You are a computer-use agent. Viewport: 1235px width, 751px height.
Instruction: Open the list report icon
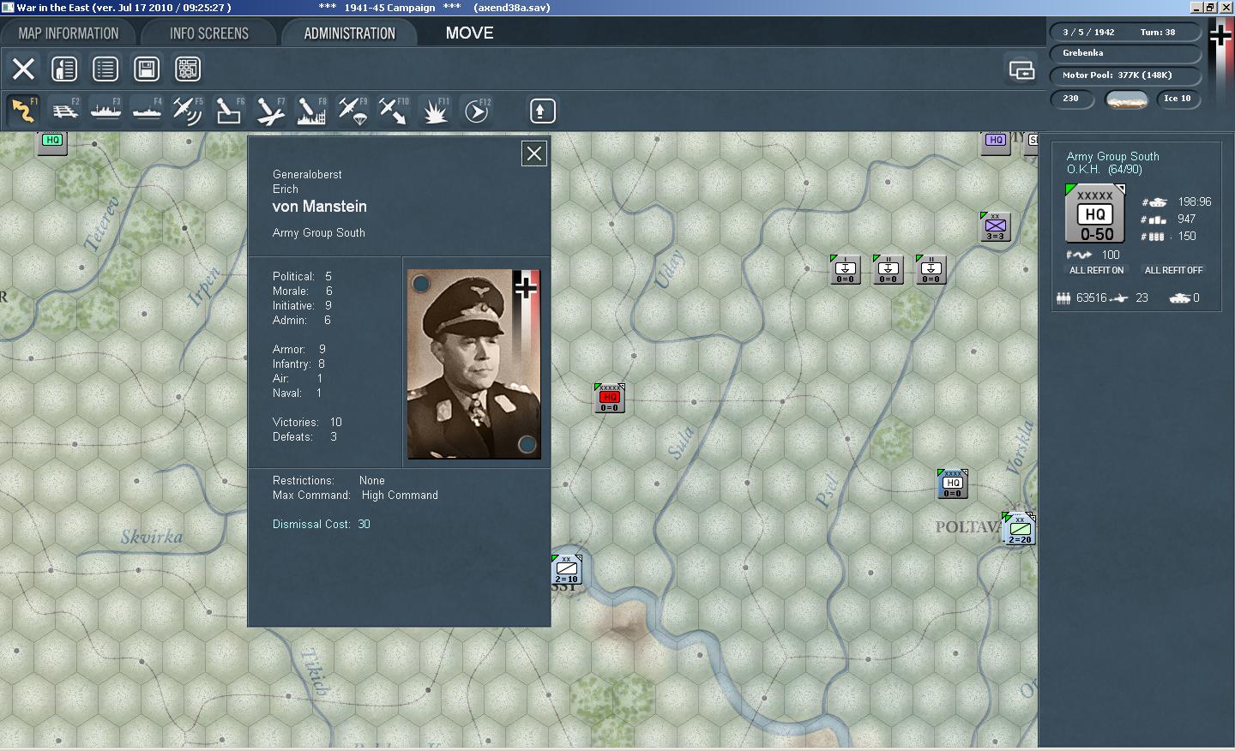[105, 69]
